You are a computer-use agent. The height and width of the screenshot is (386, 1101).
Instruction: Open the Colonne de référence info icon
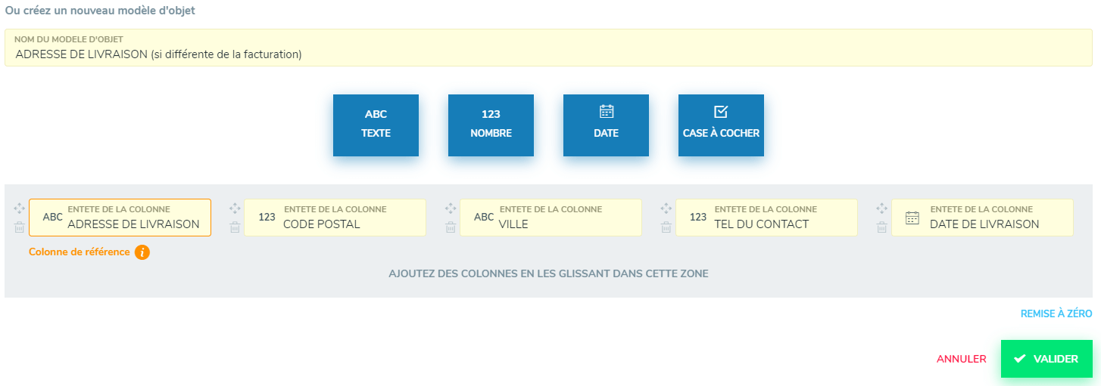(142, 252)
